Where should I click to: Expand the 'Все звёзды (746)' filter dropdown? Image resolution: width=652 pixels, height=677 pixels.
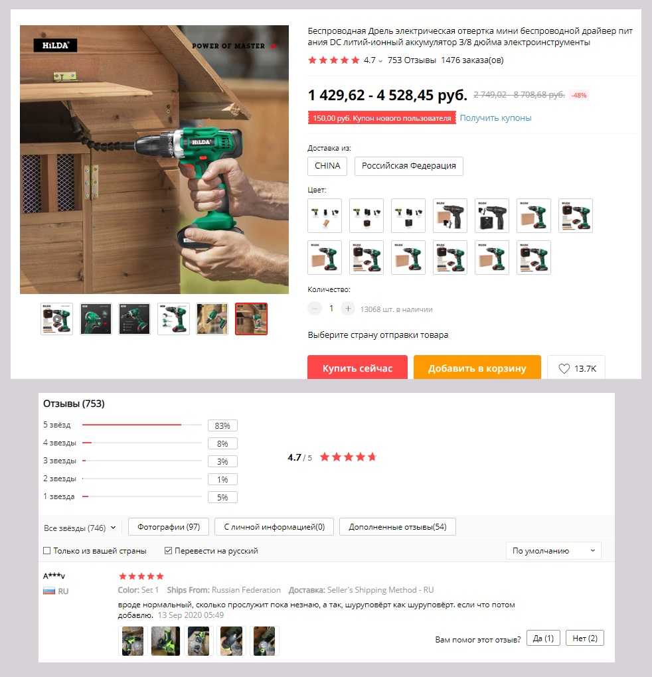80,528
